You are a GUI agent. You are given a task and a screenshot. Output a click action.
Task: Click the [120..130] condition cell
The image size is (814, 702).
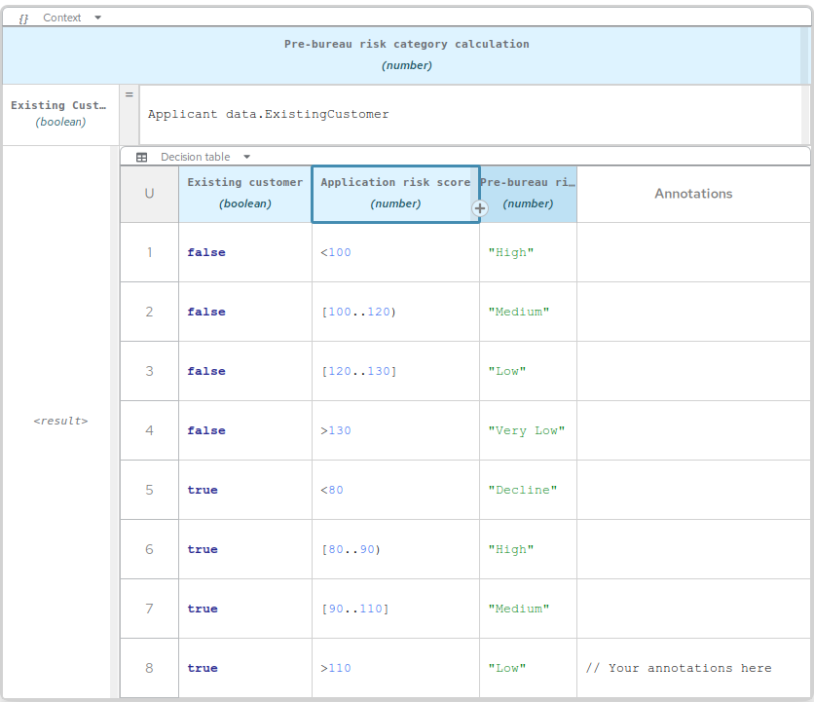click(395, 371)
